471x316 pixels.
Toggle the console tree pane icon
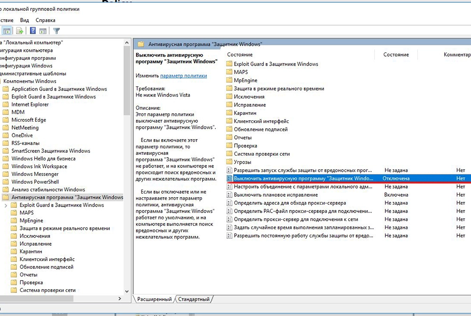pyautogui.click(x=7, y=31)
